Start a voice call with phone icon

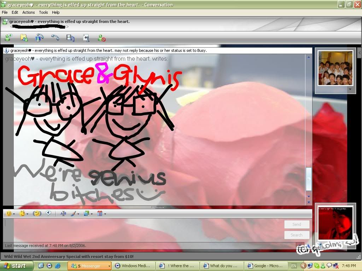pos(55,37)
